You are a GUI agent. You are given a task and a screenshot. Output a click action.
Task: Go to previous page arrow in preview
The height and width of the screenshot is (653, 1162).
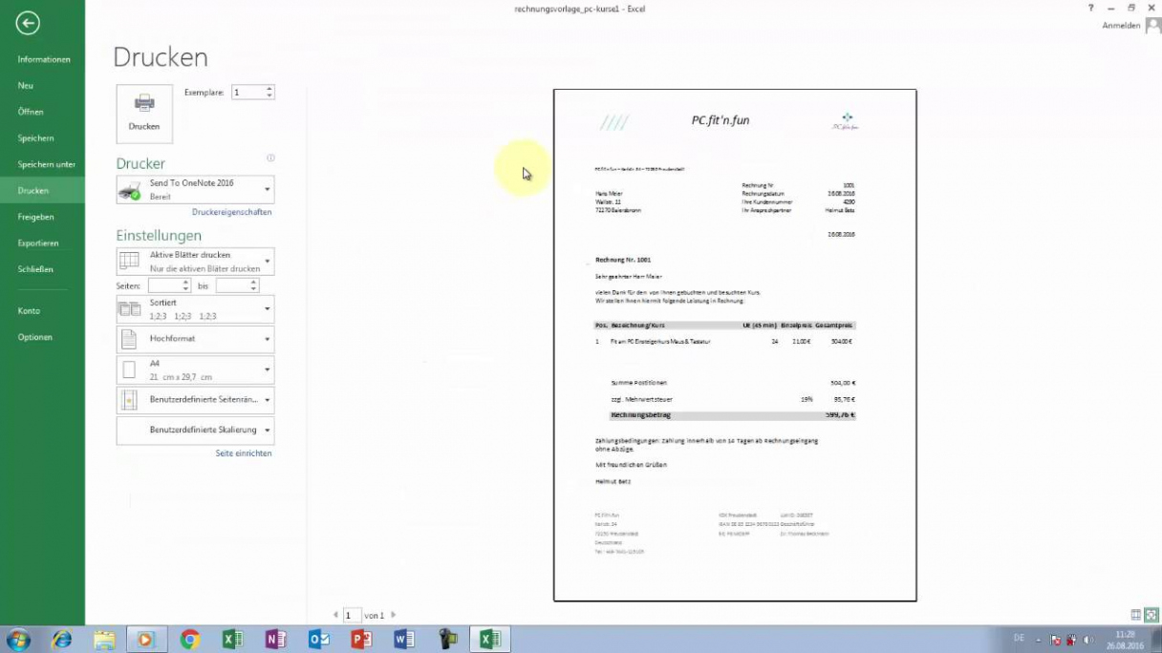335,616
